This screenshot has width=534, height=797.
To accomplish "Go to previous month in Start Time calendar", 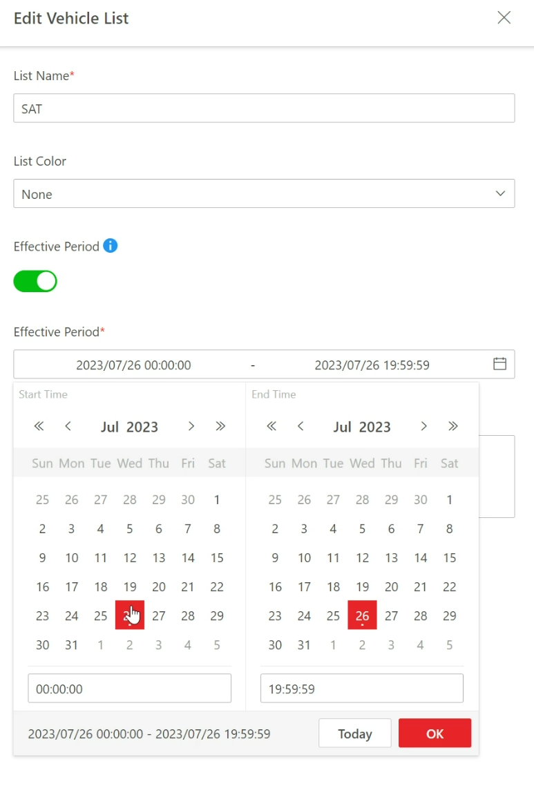I will coord(68,426).
